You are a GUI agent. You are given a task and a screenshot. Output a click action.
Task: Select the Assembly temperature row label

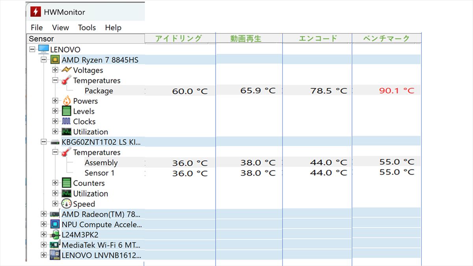[101, 162]
